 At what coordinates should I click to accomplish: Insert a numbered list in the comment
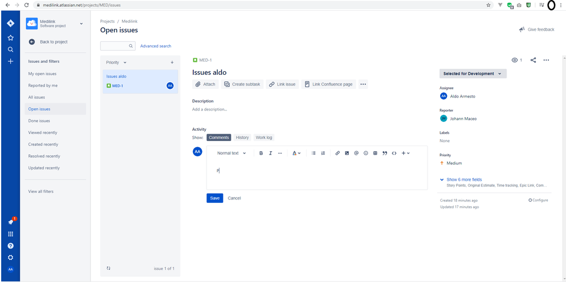(323, 153)
